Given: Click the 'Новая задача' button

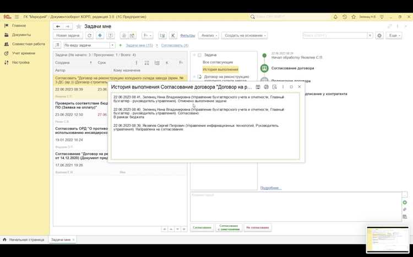Looking at the screenshot, I should point(68,36).
